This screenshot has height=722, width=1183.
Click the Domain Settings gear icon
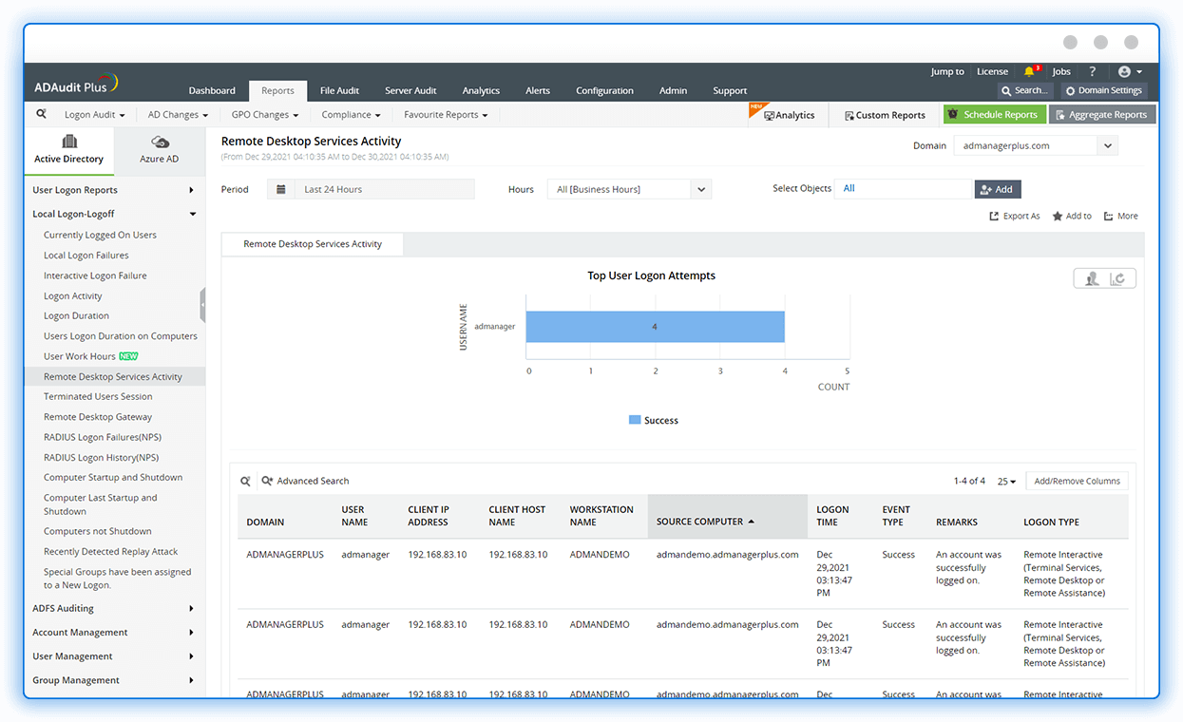tap(1070, 90)
